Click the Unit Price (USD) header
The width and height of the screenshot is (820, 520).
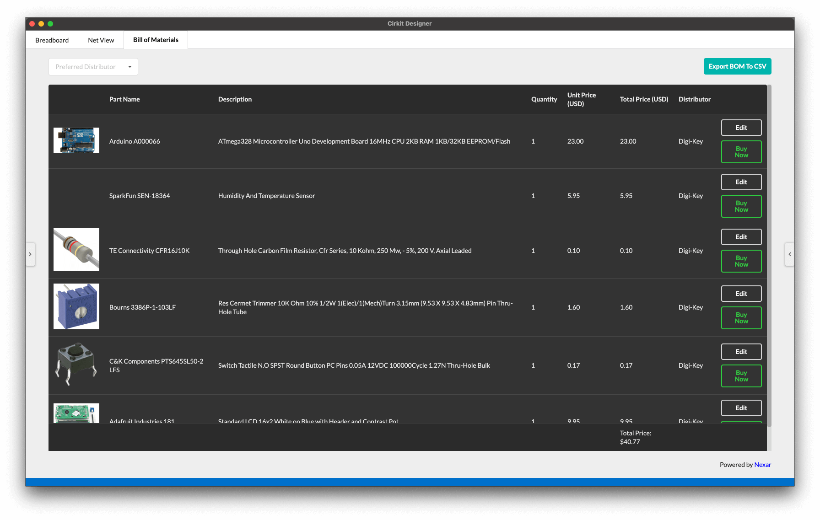pos(581,99)
